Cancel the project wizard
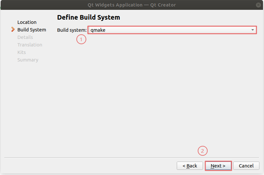Image resolution: width=264 pixels, height=175 pixels. tap(246, 166)
